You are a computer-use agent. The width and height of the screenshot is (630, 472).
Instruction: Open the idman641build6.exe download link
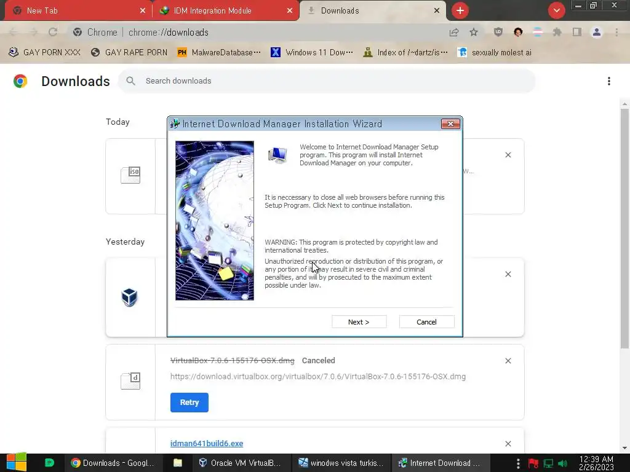207,444
